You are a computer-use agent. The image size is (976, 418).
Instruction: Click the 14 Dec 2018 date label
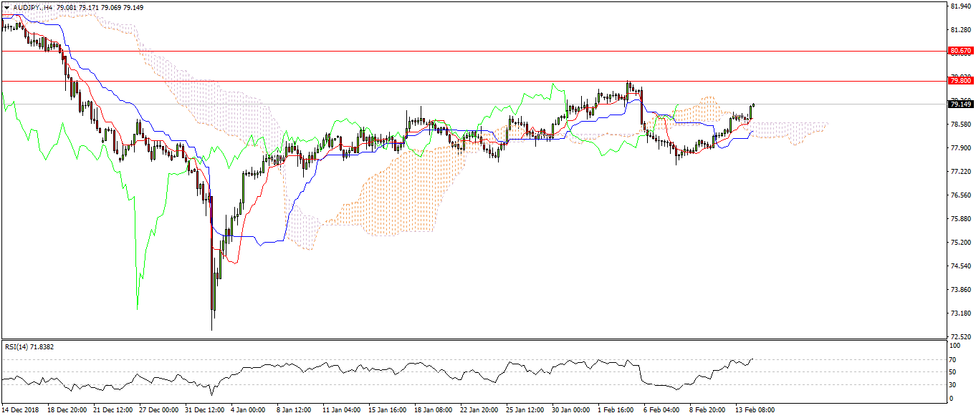coord(19,411)
